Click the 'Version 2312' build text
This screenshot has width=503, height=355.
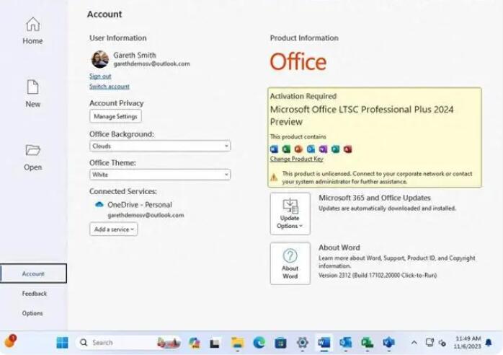point(378,276)
